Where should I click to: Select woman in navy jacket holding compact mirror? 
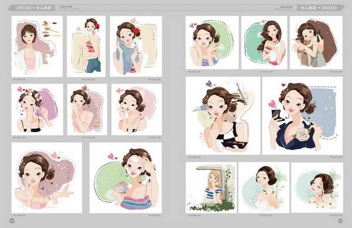pos(302,116)
